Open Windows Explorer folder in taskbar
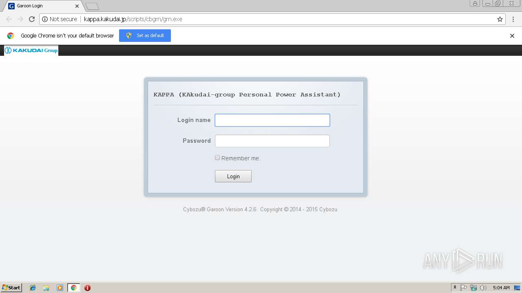522x293 pixels. [x=46, y=288]
